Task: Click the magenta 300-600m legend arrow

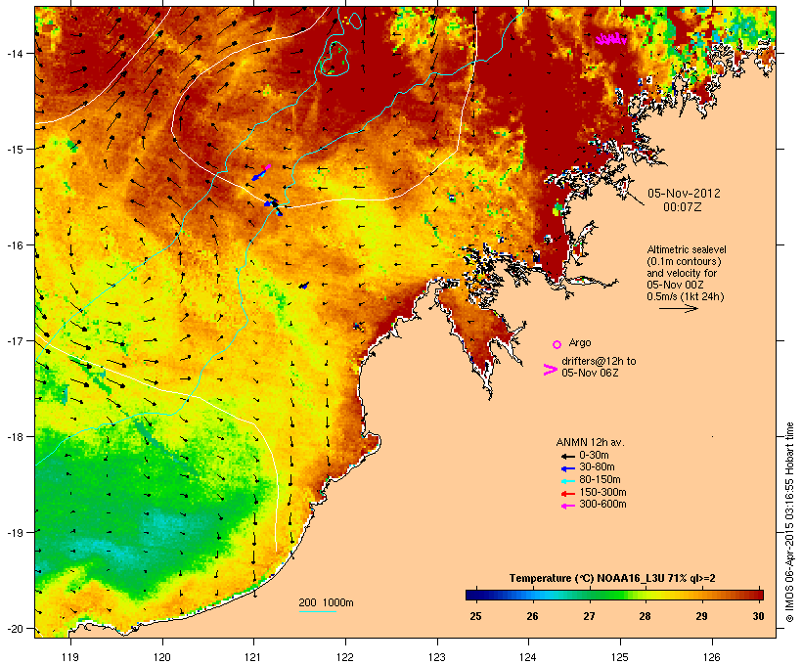Action: coord(567,506)
